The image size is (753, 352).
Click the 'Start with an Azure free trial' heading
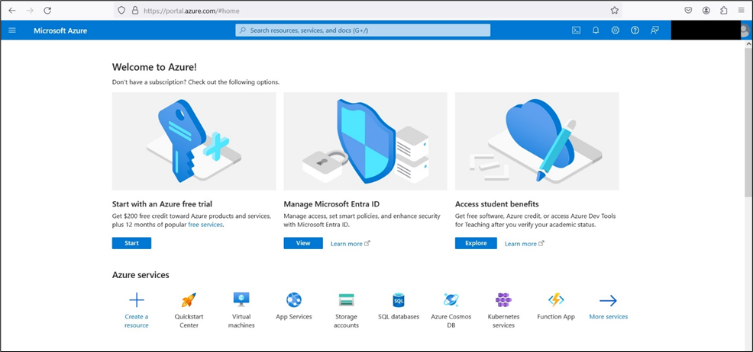pyautogui.click(x=162, y=204)
